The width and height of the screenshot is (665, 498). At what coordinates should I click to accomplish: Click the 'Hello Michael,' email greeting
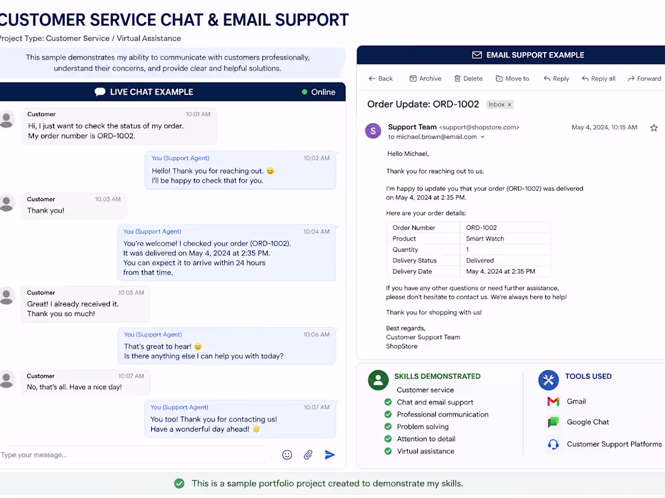coord(408,154)
